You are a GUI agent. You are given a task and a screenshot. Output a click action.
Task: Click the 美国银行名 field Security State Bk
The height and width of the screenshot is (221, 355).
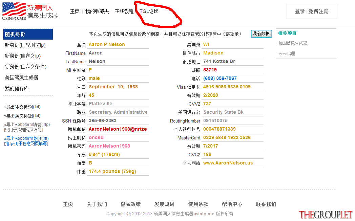tap(232, 112)
